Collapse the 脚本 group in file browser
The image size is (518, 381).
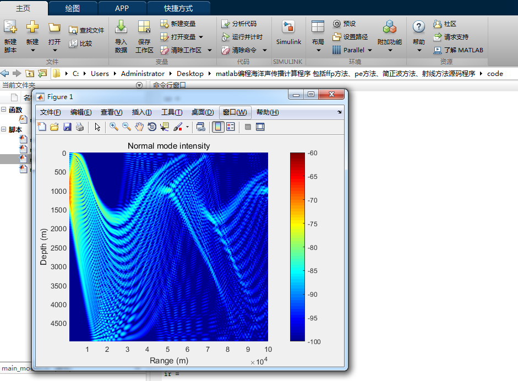pos(4,129)
